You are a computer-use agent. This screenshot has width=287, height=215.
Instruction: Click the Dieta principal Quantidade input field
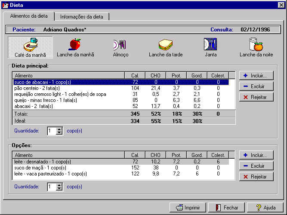[52, 131]
